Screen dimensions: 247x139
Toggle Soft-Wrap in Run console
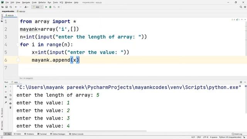tap(10, 95)
